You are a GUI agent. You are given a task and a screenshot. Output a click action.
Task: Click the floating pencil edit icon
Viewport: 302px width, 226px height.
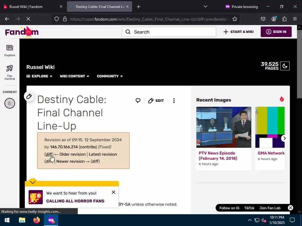(x=29, y=96)
